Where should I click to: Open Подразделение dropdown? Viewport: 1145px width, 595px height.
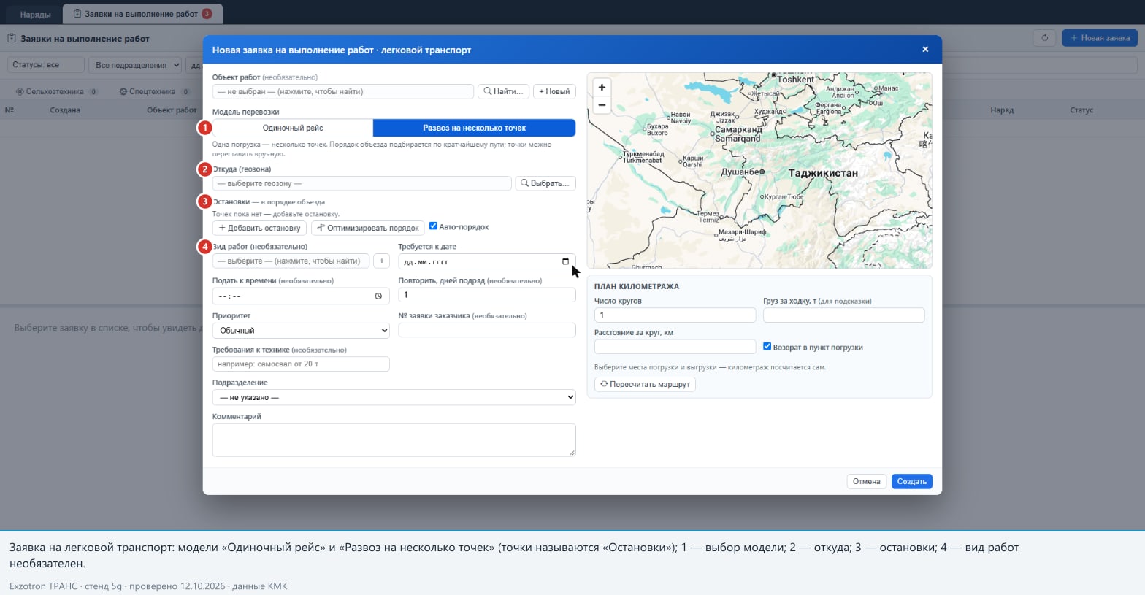click(x=394, y=397)
